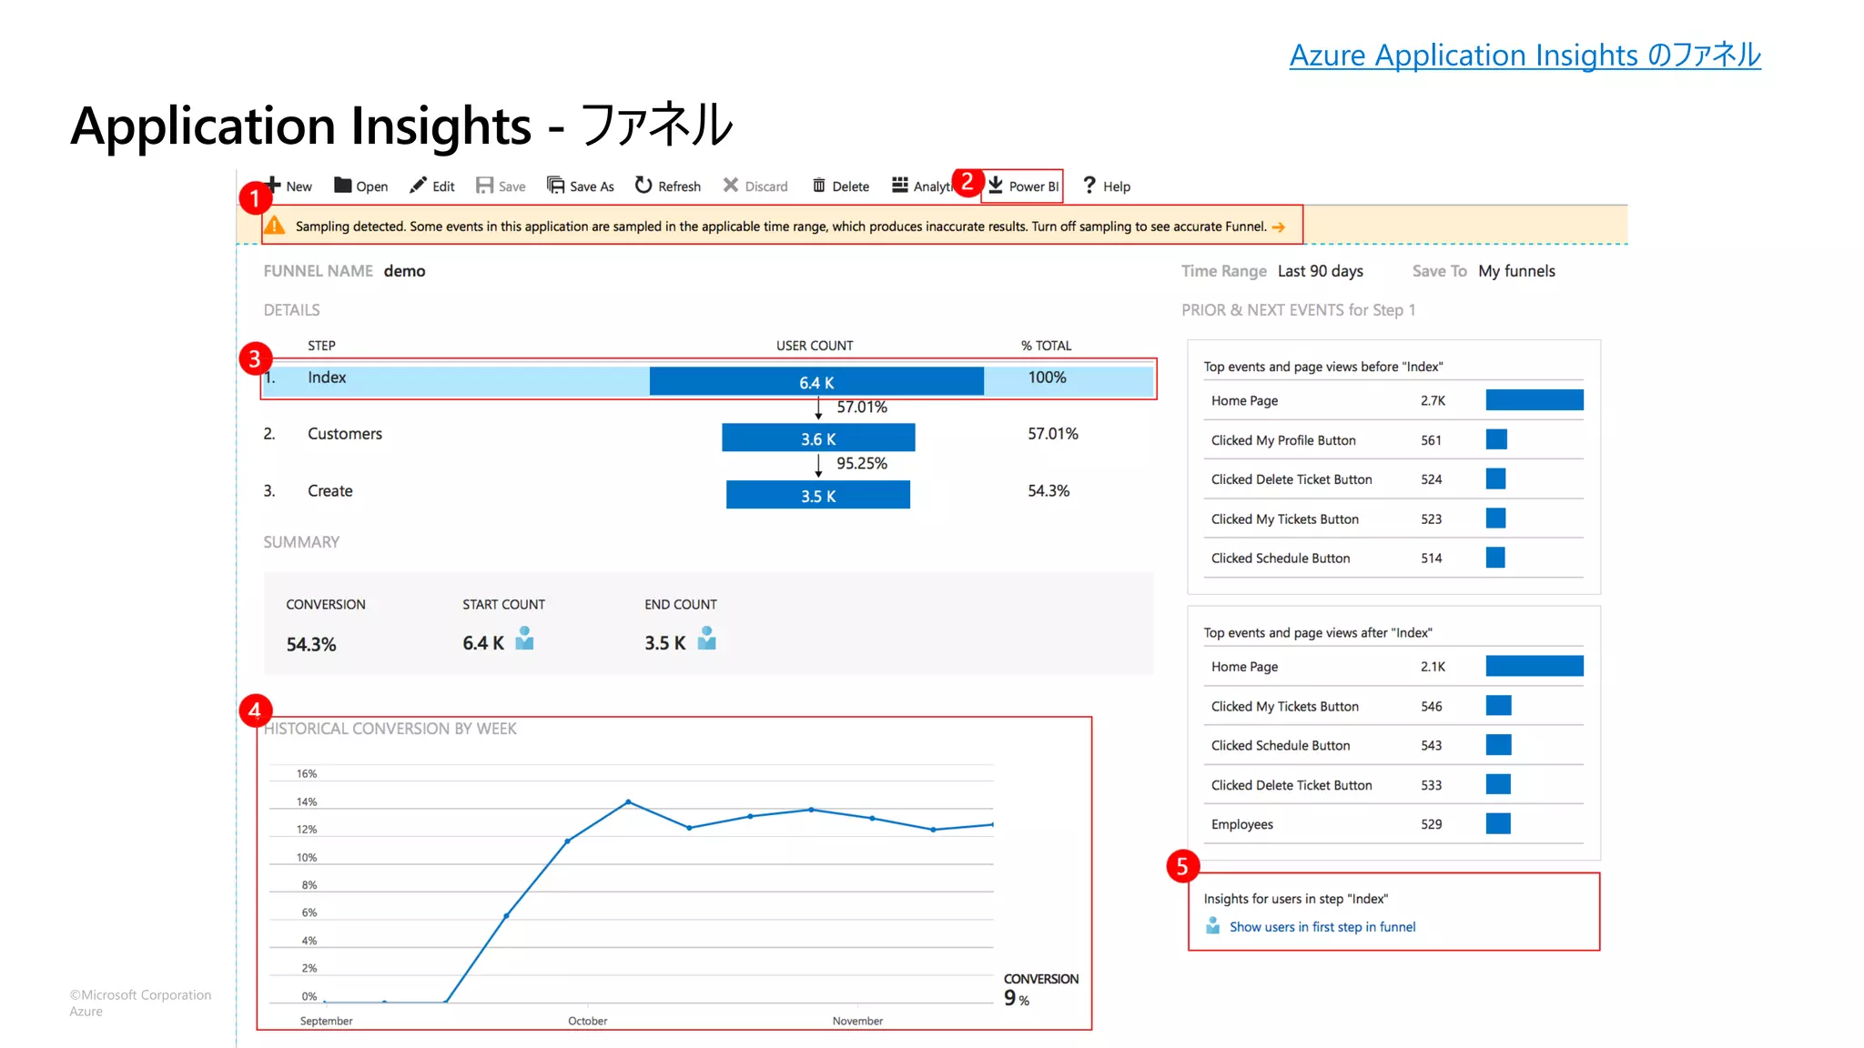The image size is (1864, 1048).
Task: Click the 3.5 K Create funnel bar
Action: coord(818,495)
